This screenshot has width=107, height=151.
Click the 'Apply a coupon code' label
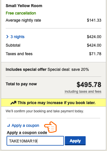point(27,133)
